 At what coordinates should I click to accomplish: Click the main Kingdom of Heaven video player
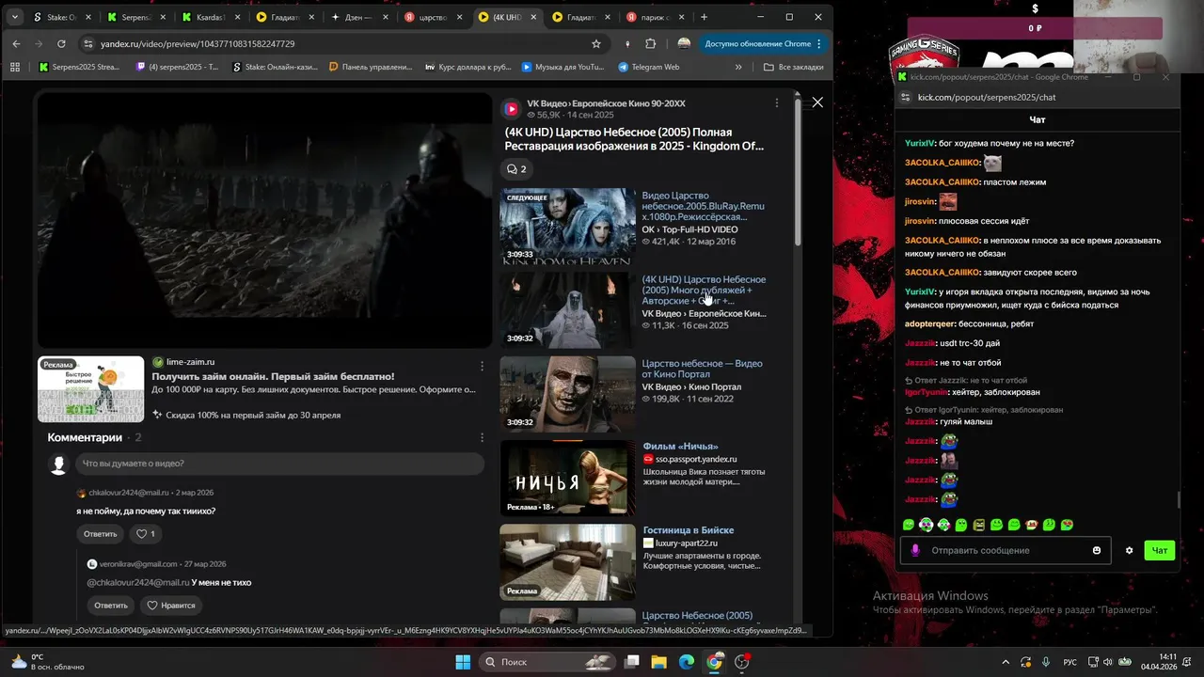click(264, 220)
